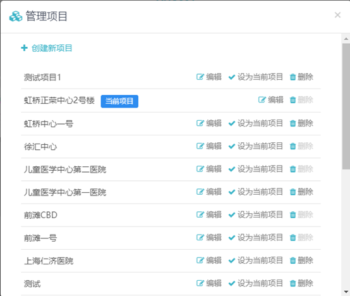Click 设为当前项目 text for 虹桥中心一号
350x296 pixels.
click(x=260, y=123)
